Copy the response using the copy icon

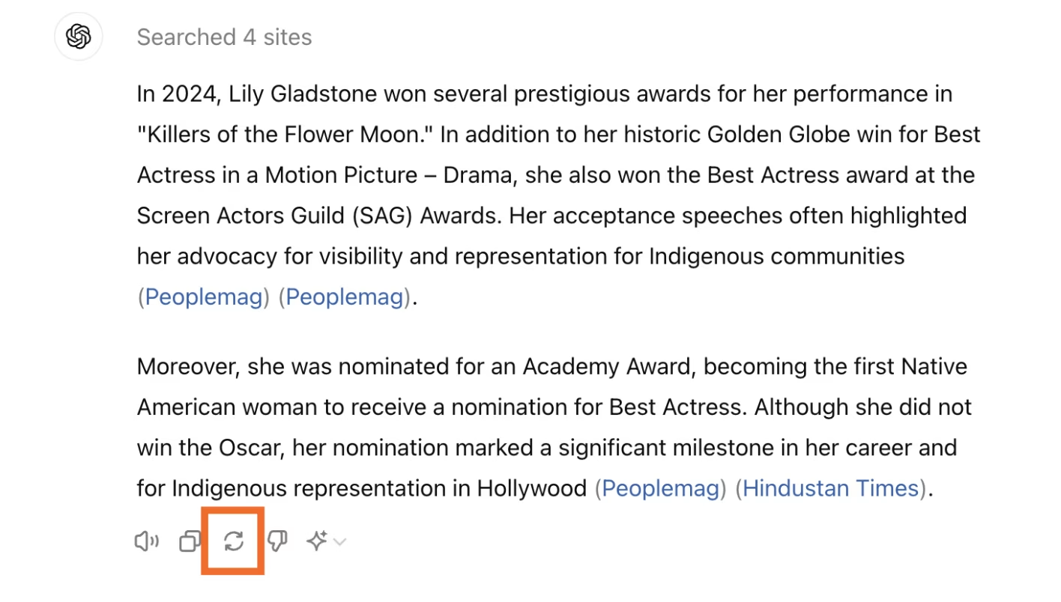190,541
